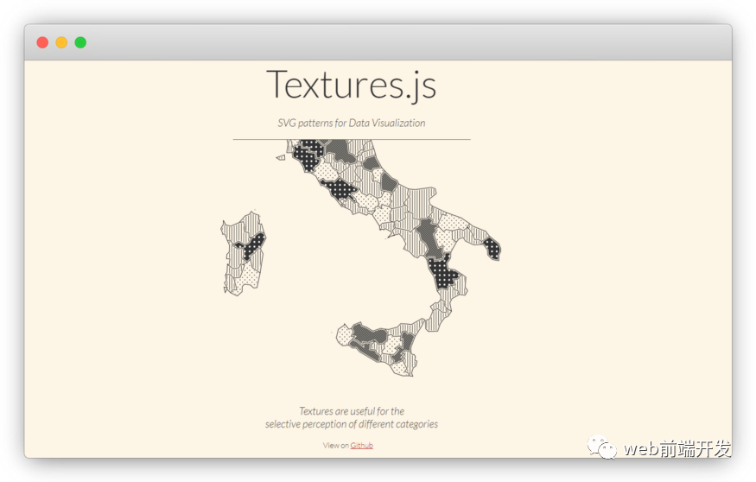Image resolution: width=756 pixels, height=482 pixels.
Task: Click the green maximize window button
Action: point(80,42)
